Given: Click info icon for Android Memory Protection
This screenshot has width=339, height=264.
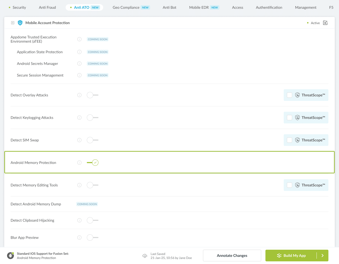Looking at the screenshot, I should (79, 163).
